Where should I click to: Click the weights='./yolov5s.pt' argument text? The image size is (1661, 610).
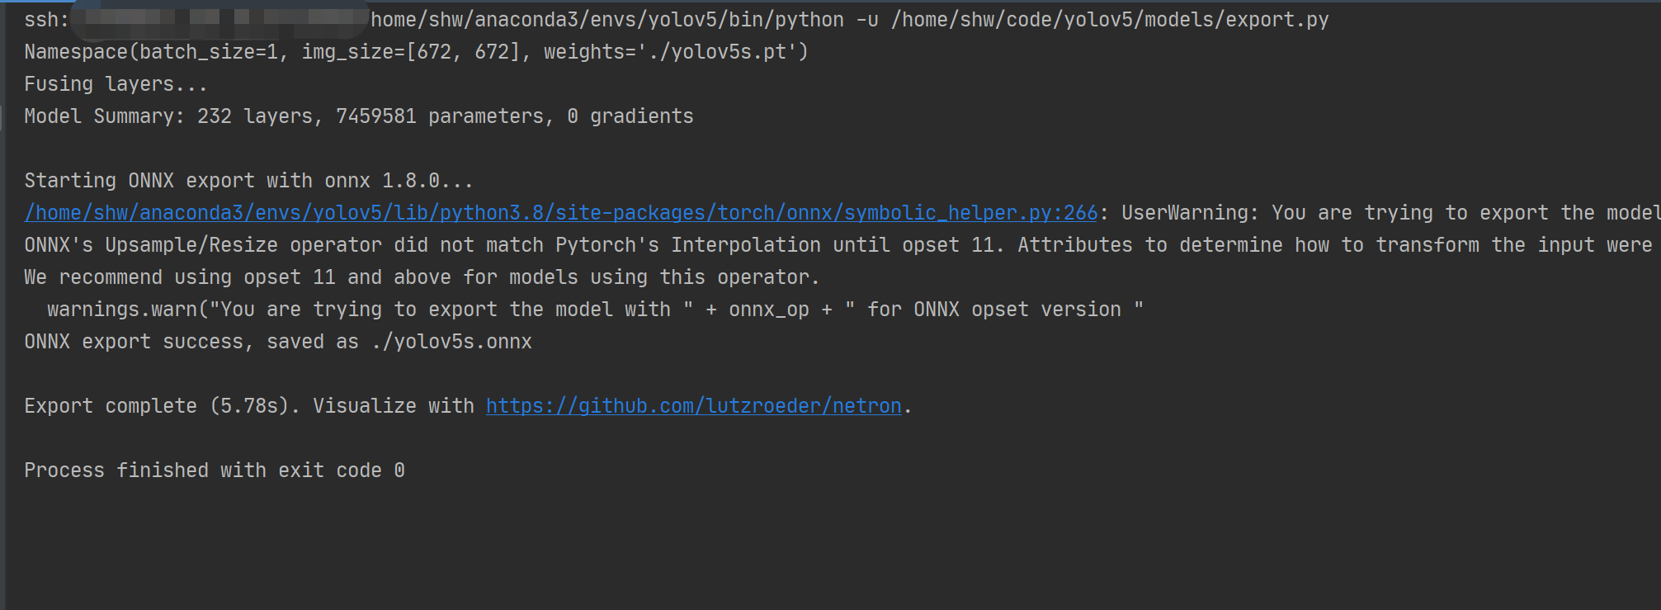[675, 52]
